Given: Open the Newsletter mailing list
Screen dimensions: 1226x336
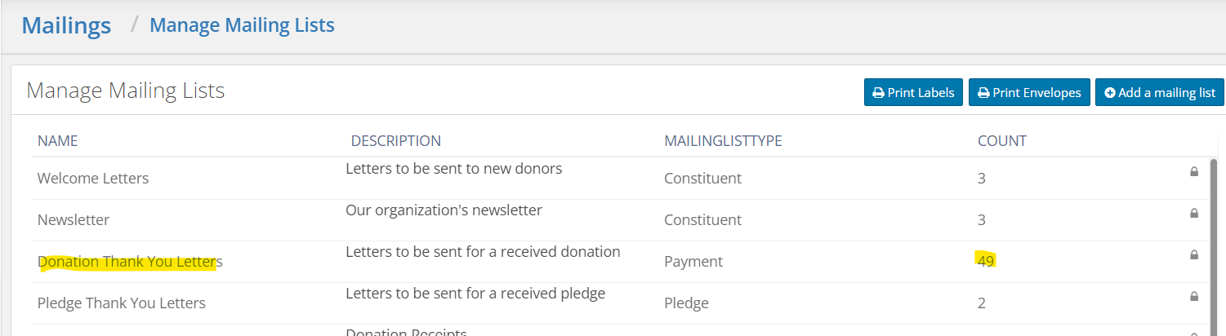Looking at the screenshot, I should 74,219.
